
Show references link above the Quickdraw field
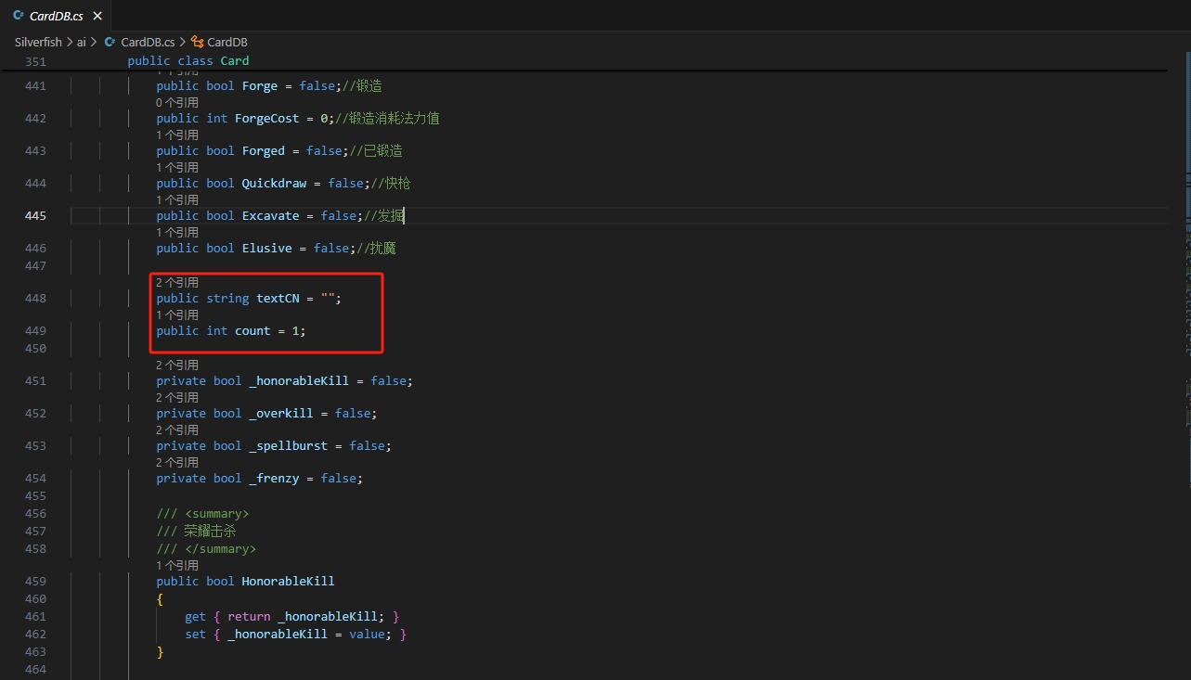click(x=177, y=167)
